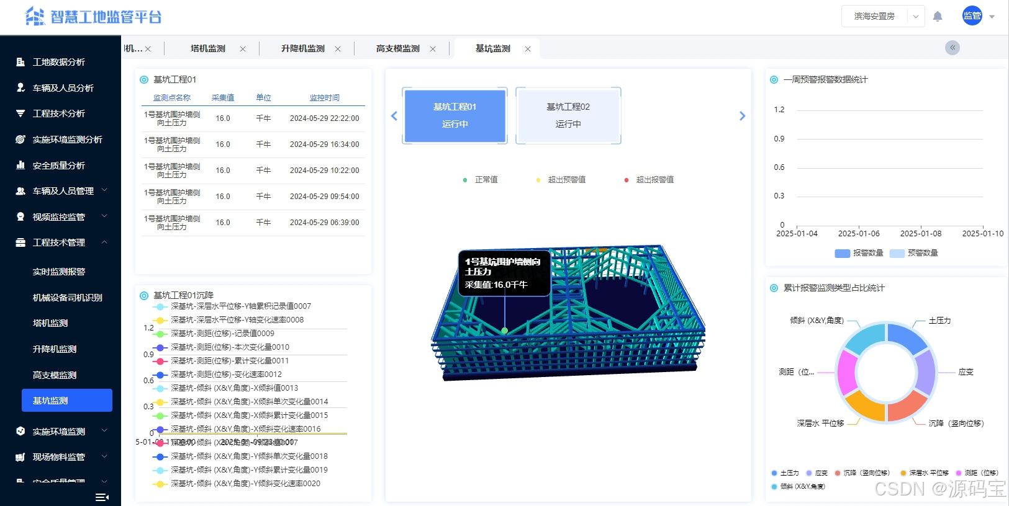Toggle 深基坑-倾斜-X倾斜值0013 legend series
This screenshot has width=1009, height=506.
[225, 388]
